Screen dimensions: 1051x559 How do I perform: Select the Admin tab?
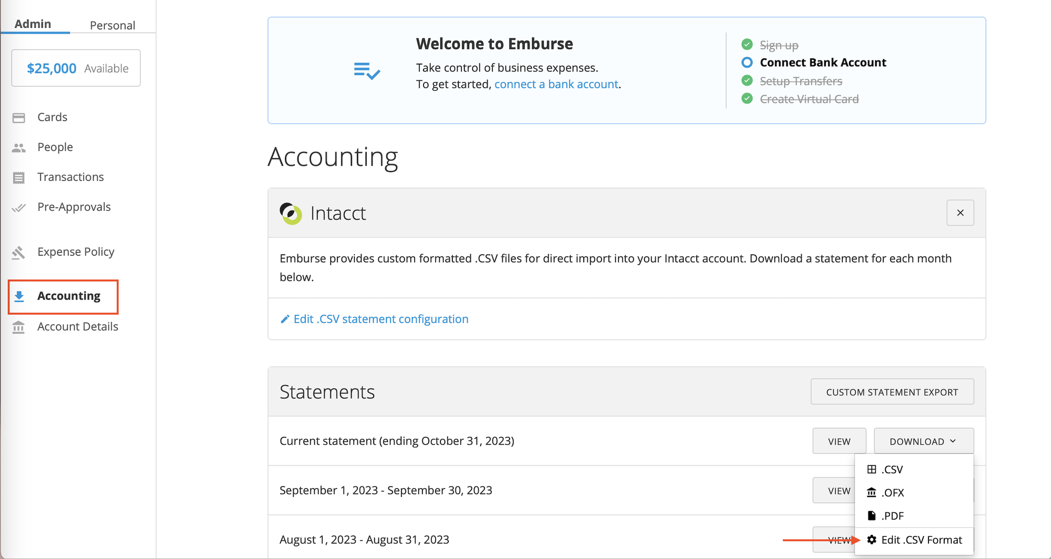click(33, 24)
